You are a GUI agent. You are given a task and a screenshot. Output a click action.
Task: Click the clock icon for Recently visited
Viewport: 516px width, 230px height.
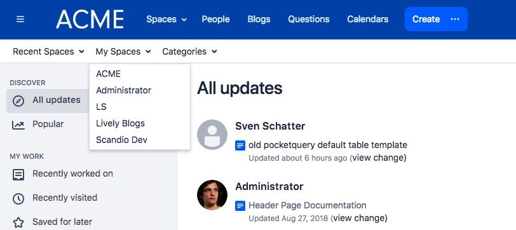pyautogui.click(x=18, y=199)
